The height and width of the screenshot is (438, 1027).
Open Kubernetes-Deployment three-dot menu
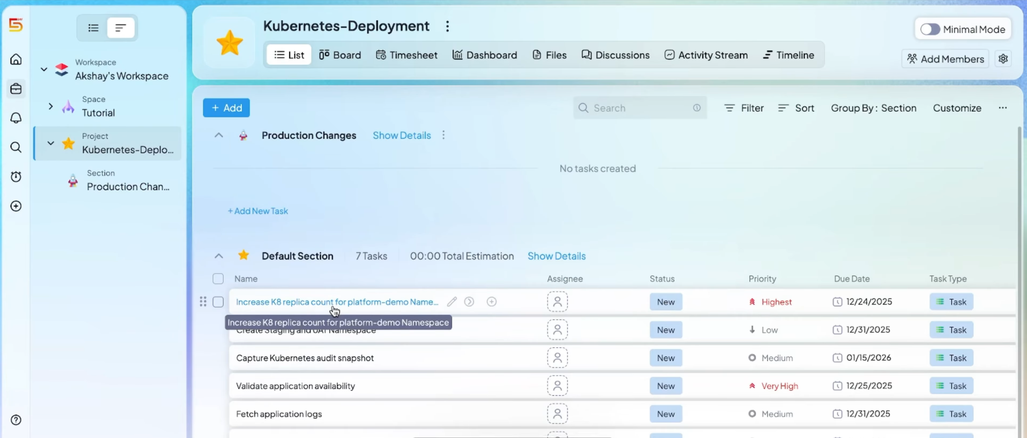click(x=447, y=27)
